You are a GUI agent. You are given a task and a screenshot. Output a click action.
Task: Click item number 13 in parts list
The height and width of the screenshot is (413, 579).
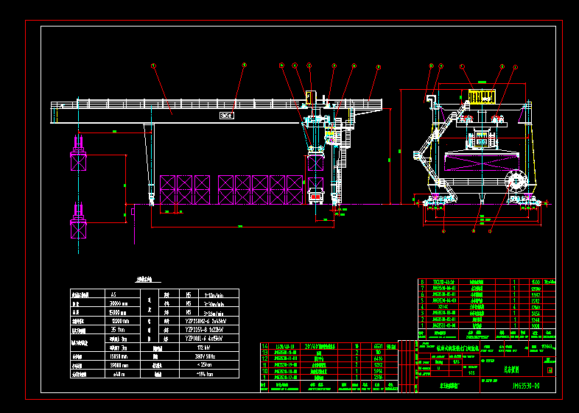click(264, 353)
